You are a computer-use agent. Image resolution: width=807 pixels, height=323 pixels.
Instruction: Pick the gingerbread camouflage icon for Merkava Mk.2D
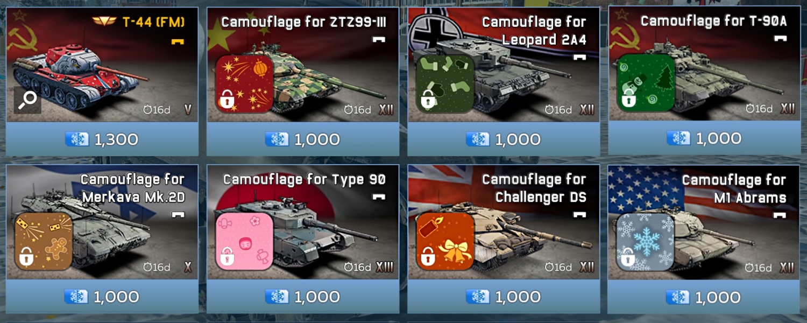tap(44, 241)
